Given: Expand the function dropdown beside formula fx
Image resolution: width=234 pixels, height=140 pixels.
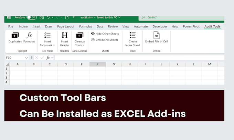Looking at the screenshot, I should click(x=52, y=58).
